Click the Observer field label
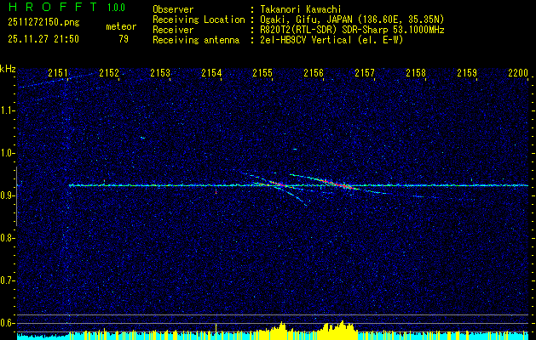536x340 pixels. click(173, 9)
